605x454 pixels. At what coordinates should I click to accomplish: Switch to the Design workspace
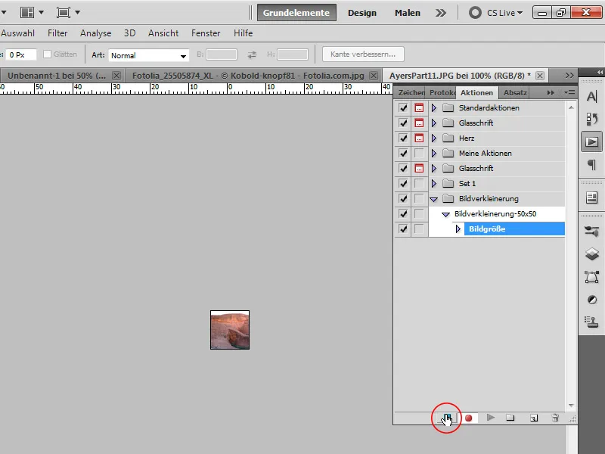[362, 13]
